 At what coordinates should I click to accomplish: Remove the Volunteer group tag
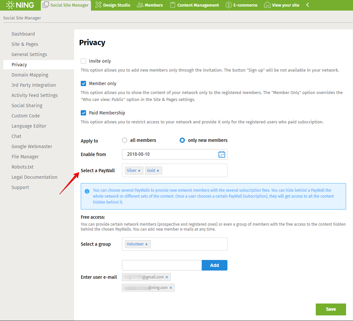point(146,244)
